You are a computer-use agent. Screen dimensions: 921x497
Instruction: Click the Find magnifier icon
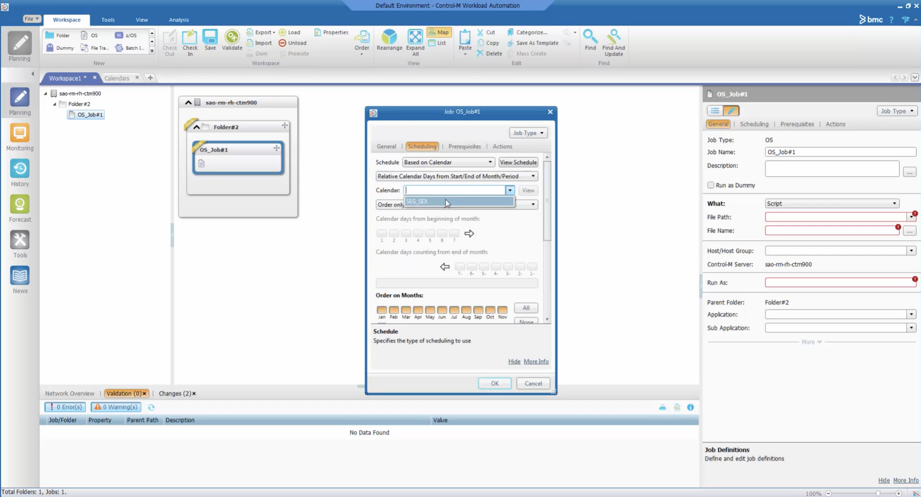590,40
